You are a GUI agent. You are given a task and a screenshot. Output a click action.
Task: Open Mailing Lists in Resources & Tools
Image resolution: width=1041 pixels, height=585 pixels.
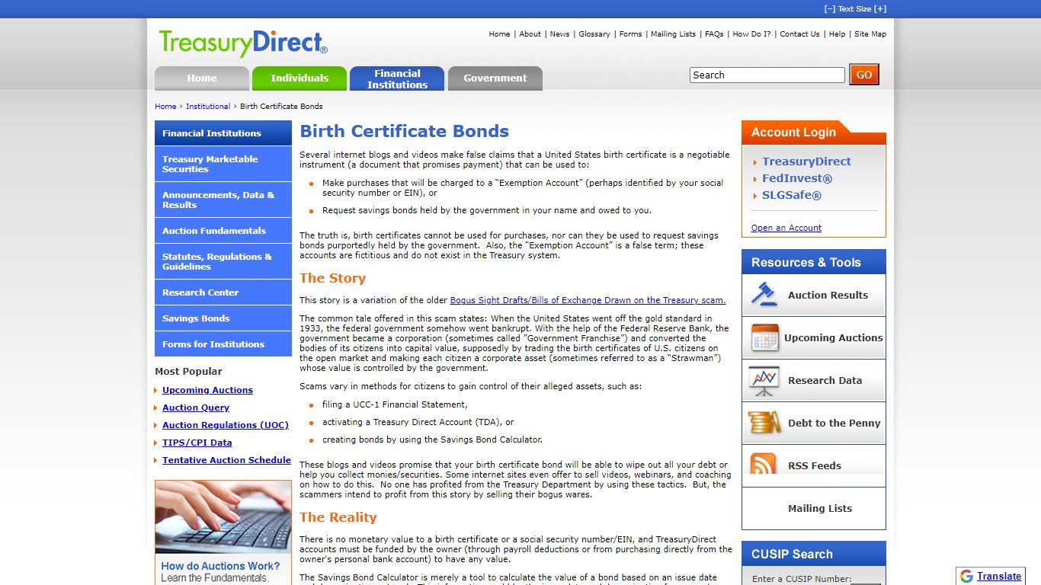pos(820,508)
